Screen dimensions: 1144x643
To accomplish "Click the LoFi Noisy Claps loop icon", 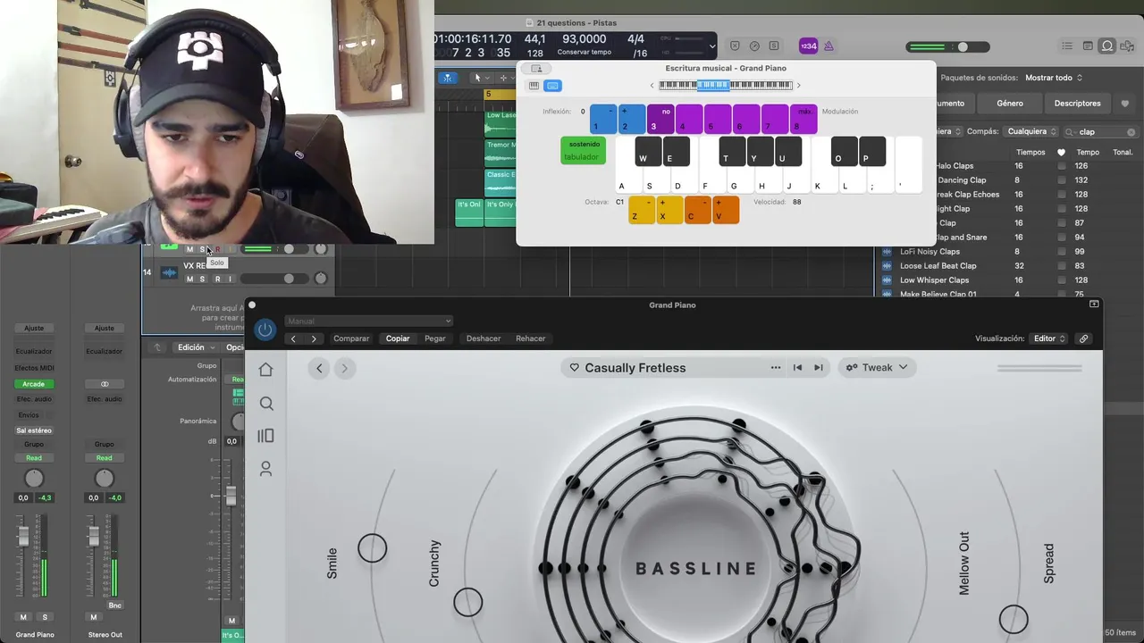I will coord(887,252).
